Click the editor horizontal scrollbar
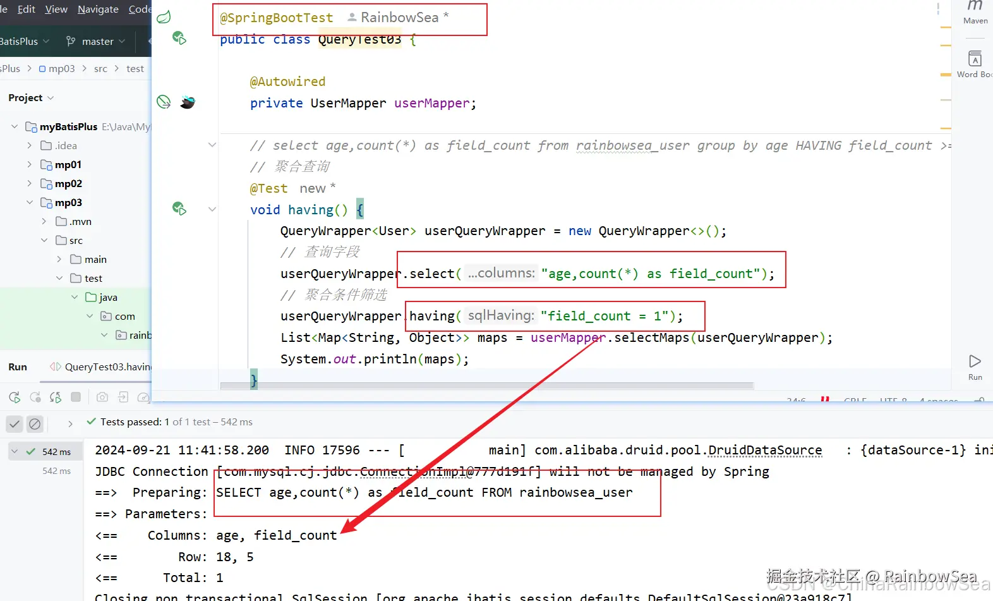 (x=486, y=385)
